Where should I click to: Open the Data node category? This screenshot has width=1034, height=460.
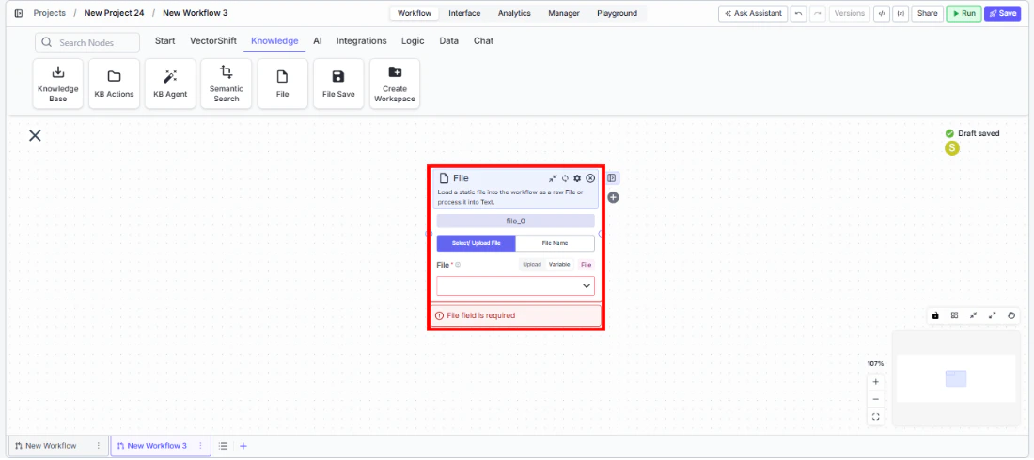(x=449, y=41)
